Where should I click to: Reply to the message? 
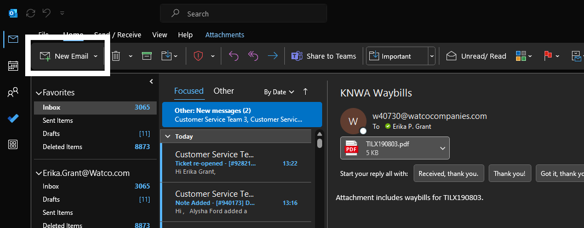tap(233, 56)
